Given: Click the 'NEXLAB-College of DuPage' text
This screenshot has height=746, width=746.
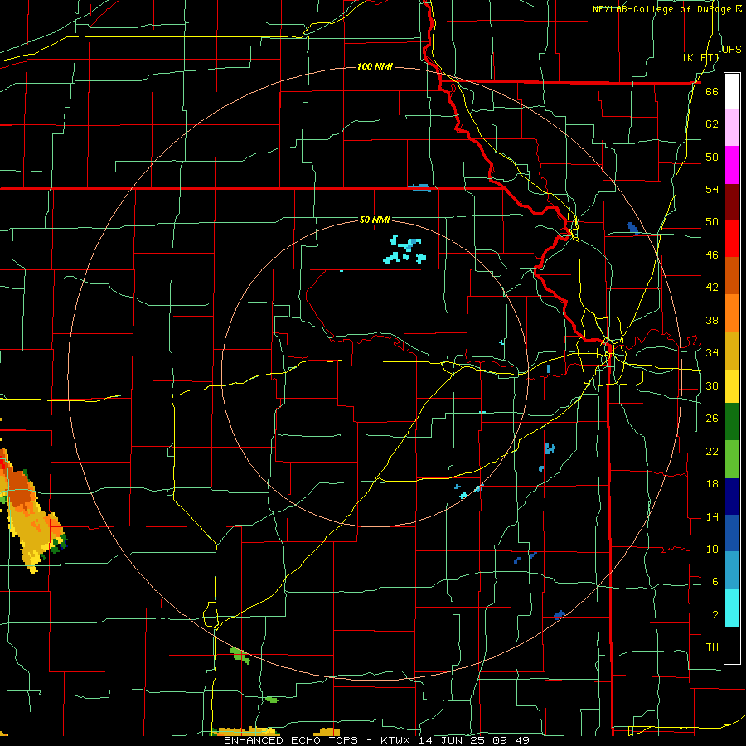Looking at the screenshot, I should pos(663,9).
